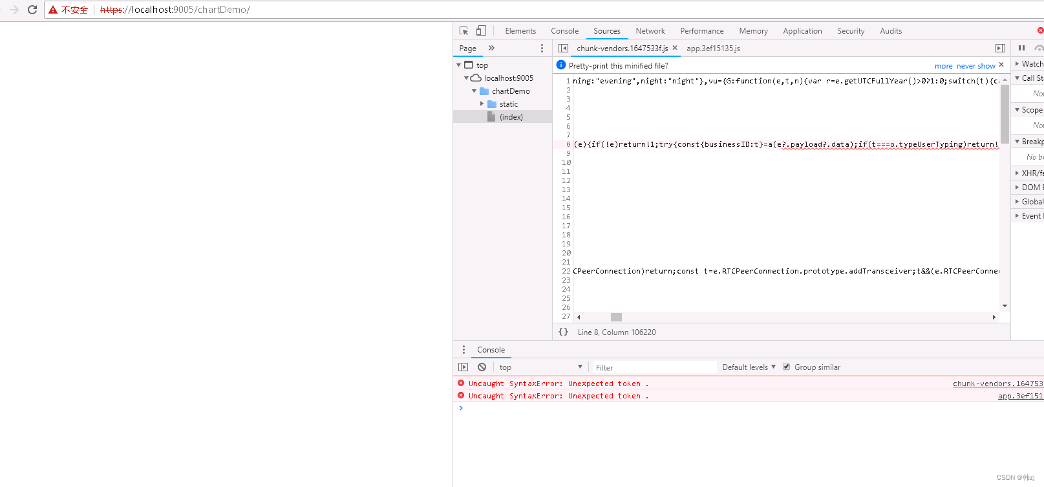1044x487 pixels.
Task: Show more navigator tabs chevron
Action: (x=491, y=48)
